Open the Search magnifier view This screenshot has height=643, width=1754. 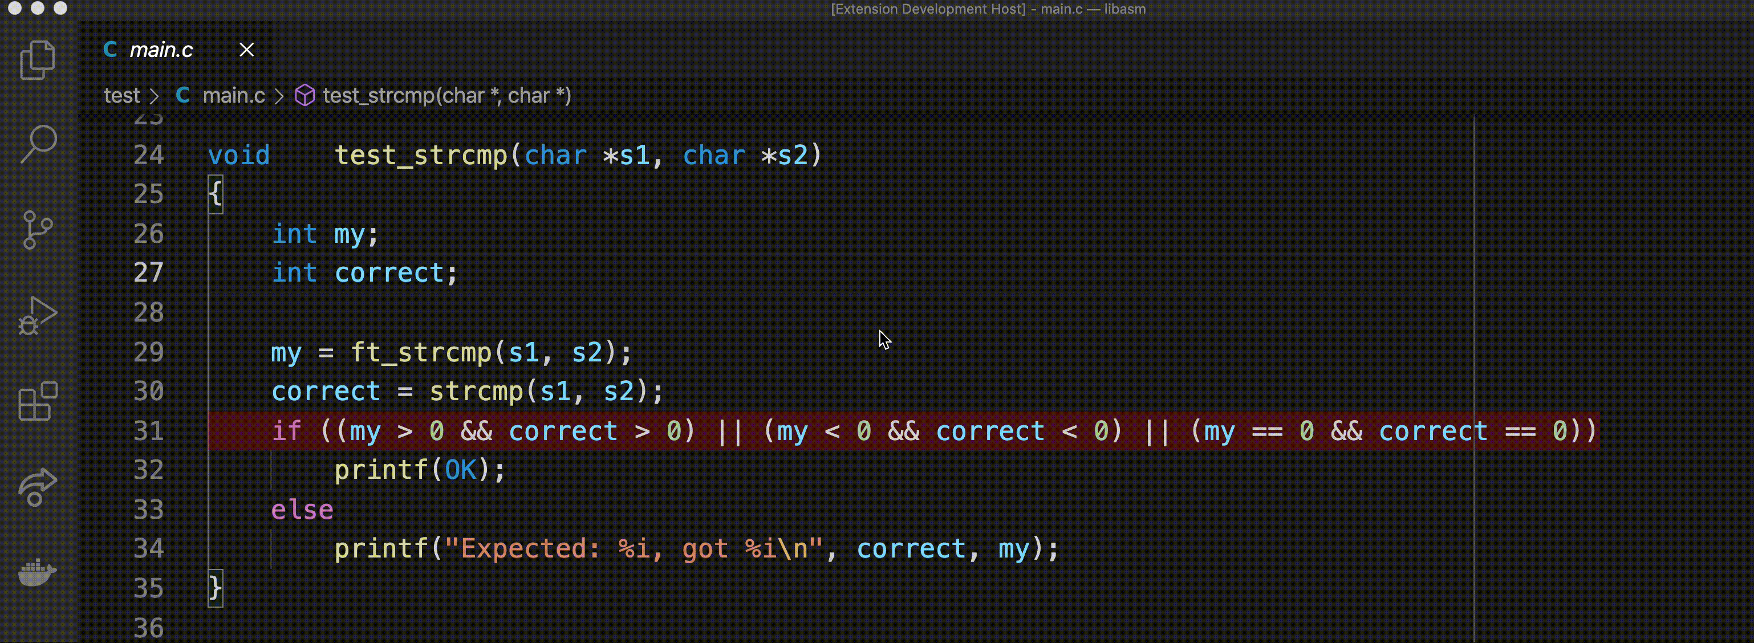38,144
